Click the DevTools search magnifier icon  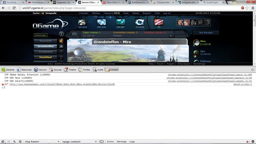click(x=14, y=142)
